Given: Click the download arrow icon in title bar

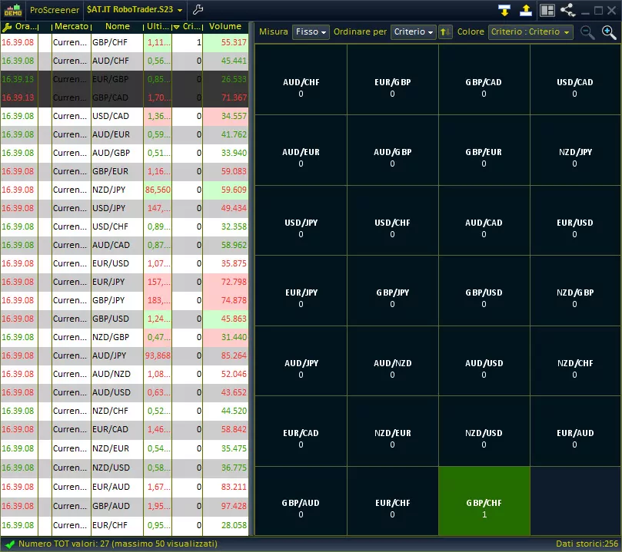Looking at the screenshot, I should pos(504,10).
